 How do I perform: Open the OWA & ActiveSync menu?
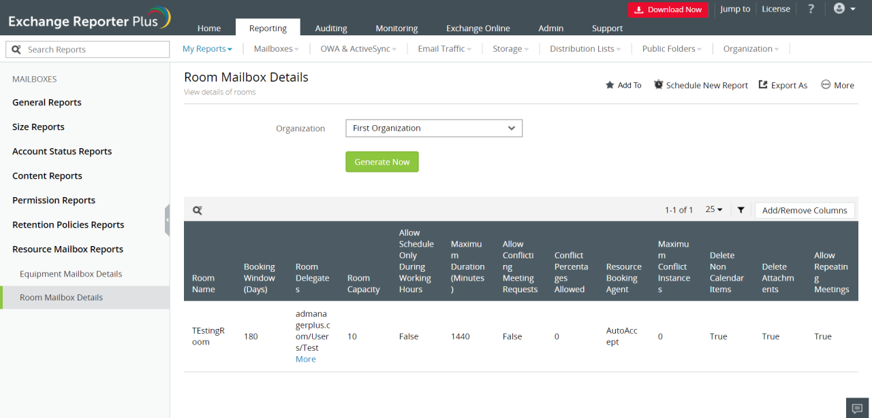[x=358, y=49]
